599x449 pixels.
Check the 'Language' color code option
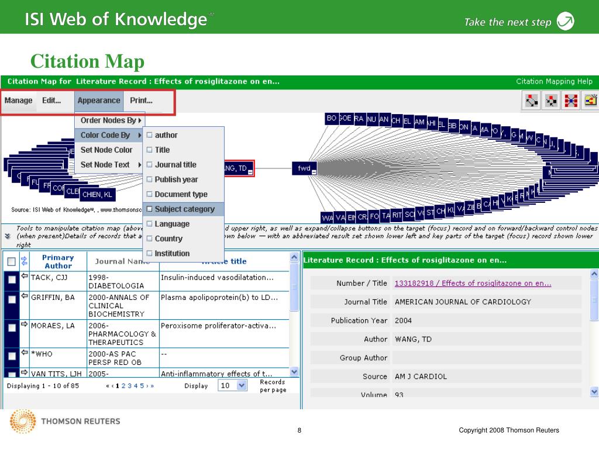click(x=149, y=224)
